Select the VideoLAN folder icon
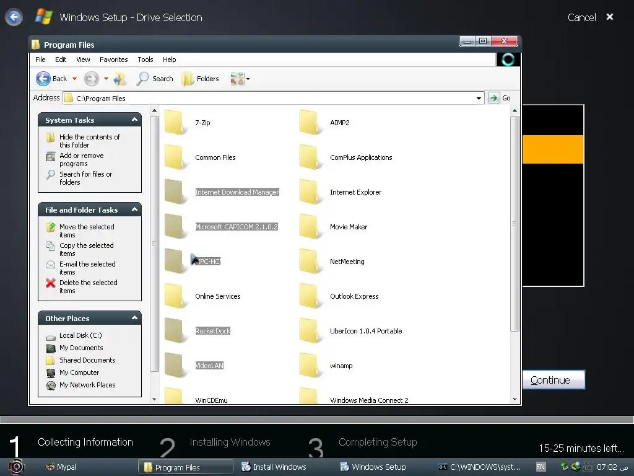The image size is (634, 476). coord(175,366)
